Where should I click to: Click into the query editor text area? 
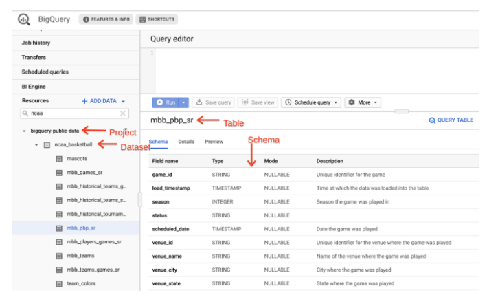[317, 71]
